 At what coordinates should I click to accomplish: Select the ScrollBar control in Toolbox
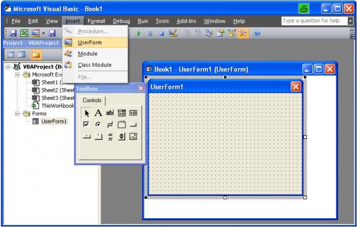pyautogui.click(x=110, y=137)
